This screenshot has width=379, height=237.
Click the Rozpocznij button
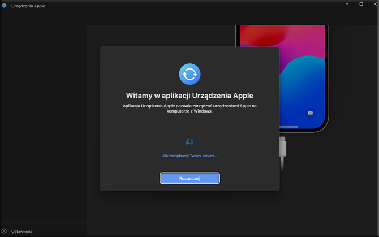tap(189, 178)
